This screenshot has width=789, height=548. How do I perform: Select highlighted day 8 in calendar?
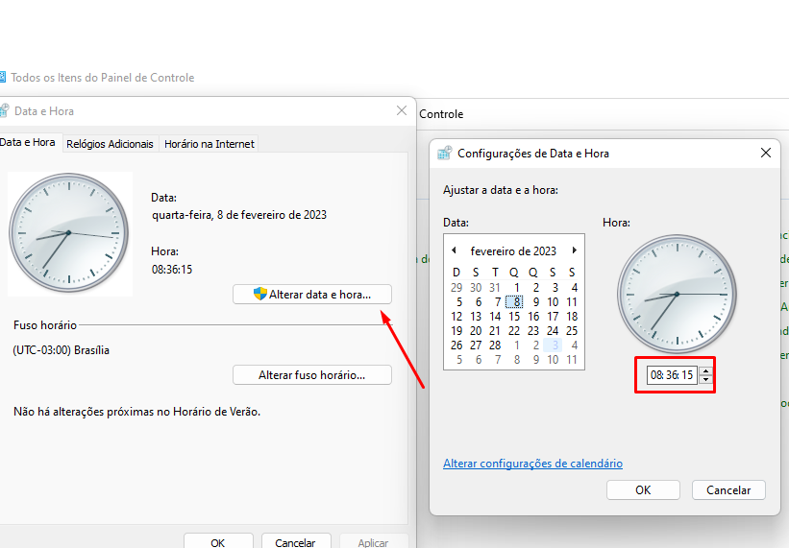[x=514, y=302]
